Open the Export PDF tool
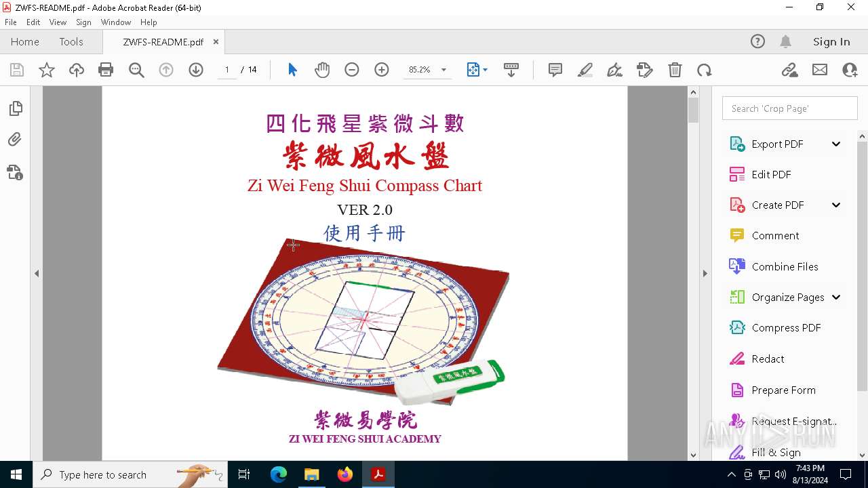The height and width of the screenshot is (488, 868). (x=776, y=144)
